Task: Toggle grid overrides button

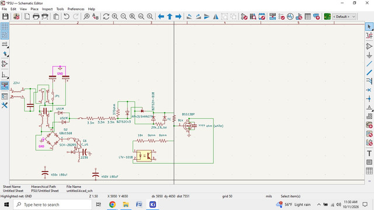Action: coord(5,35)
